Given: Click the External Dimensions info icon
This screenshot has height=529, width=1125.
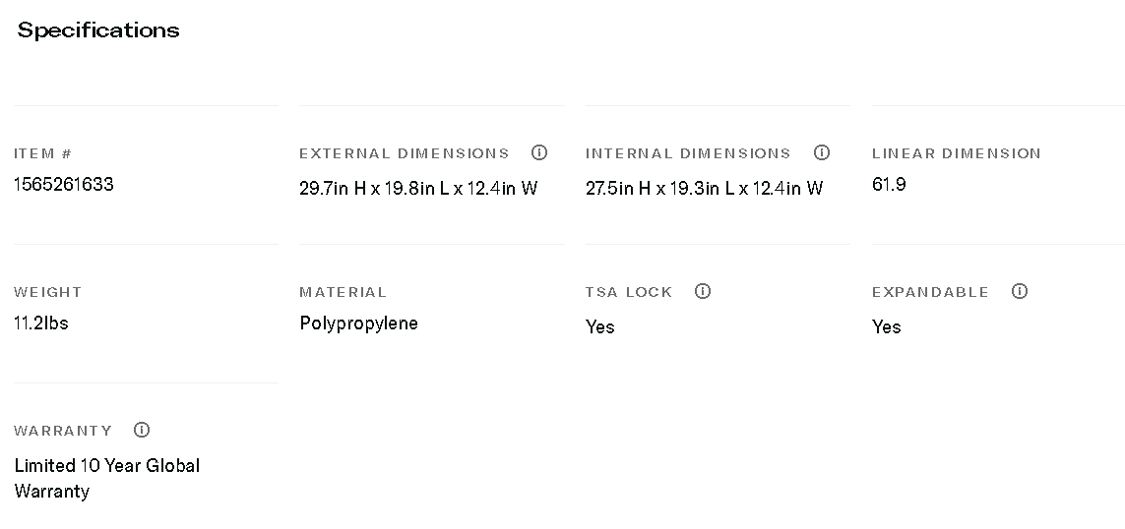Looking at the screenshot, I should pos(539,152).
